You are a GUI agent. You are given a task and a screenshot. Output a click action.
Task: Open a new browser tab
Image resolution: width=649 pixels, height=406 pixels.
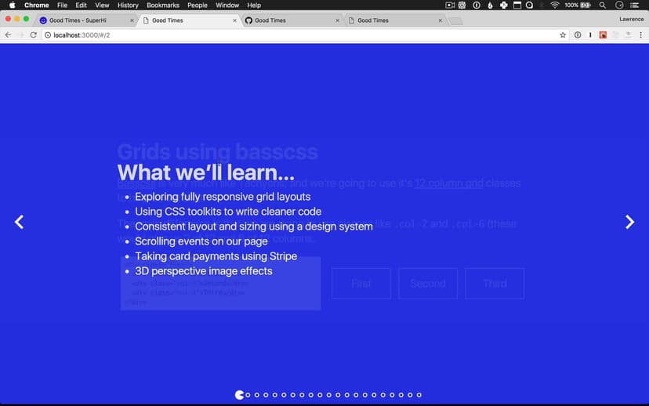point(455,20)
